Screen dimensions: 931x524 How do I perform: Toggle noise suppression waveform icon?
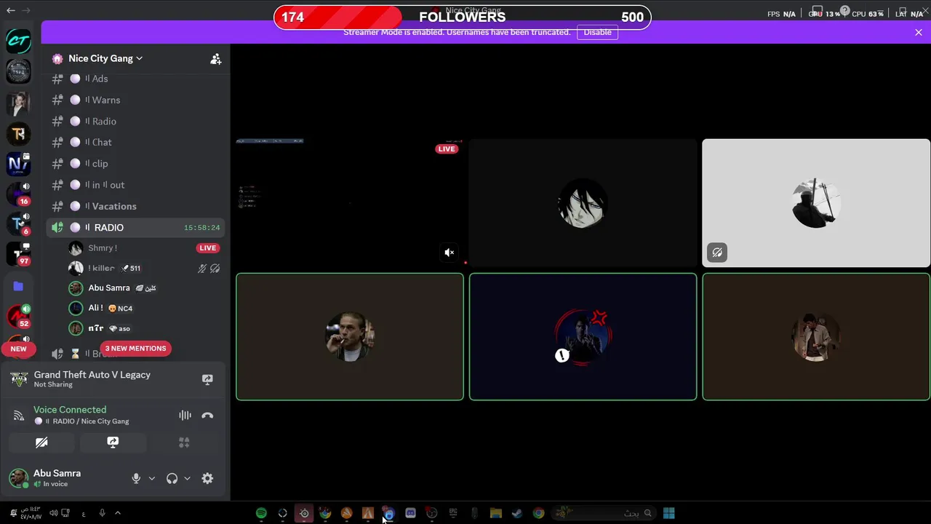click(185, 416)
